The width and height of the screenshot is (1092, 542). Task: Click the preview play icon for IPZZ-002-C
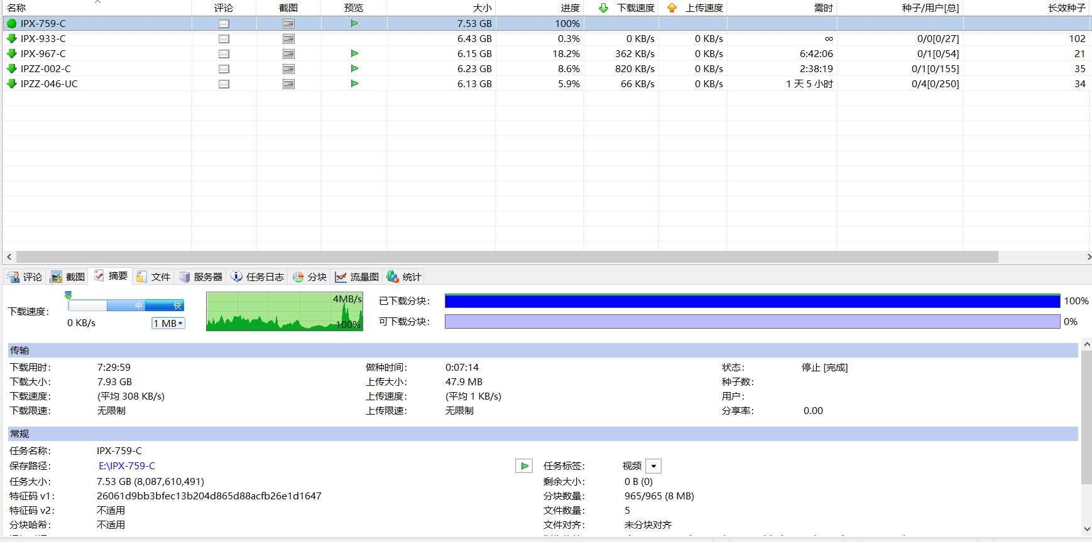[354, 68]
